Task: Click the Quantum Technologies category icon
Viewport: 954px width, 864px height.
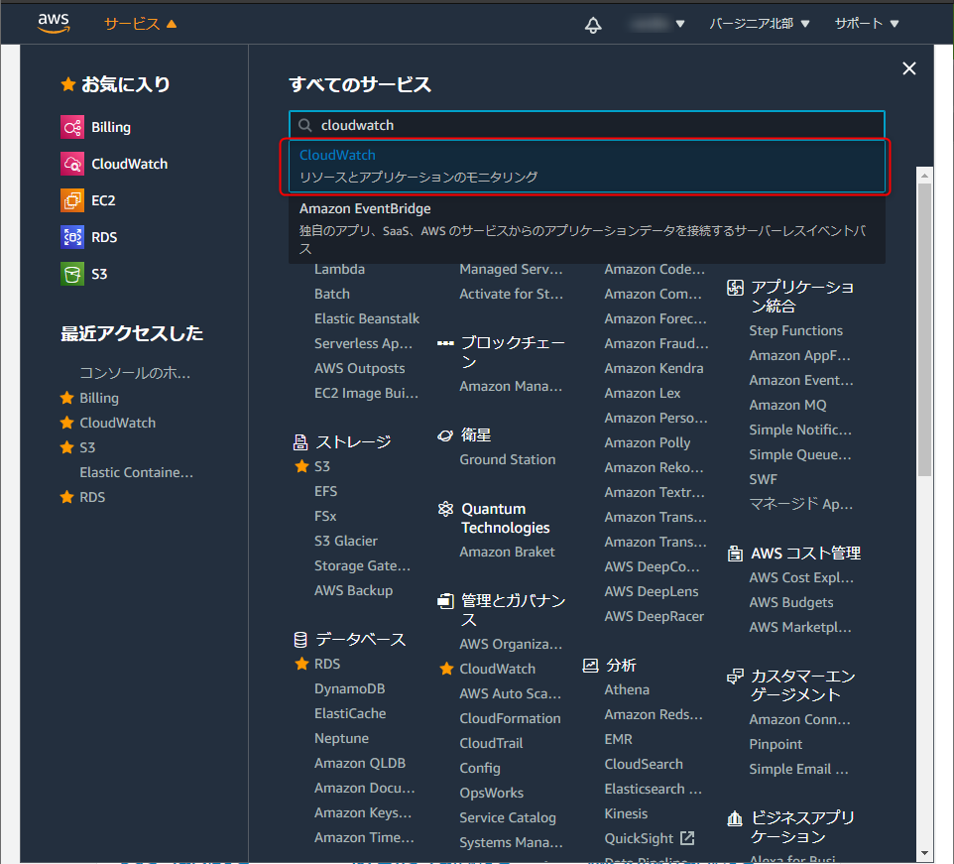Action: [446, 509]
